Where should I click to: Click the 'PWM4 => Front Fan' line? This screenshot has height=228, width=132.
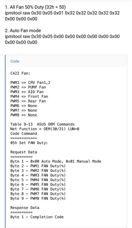coord(29,97)
